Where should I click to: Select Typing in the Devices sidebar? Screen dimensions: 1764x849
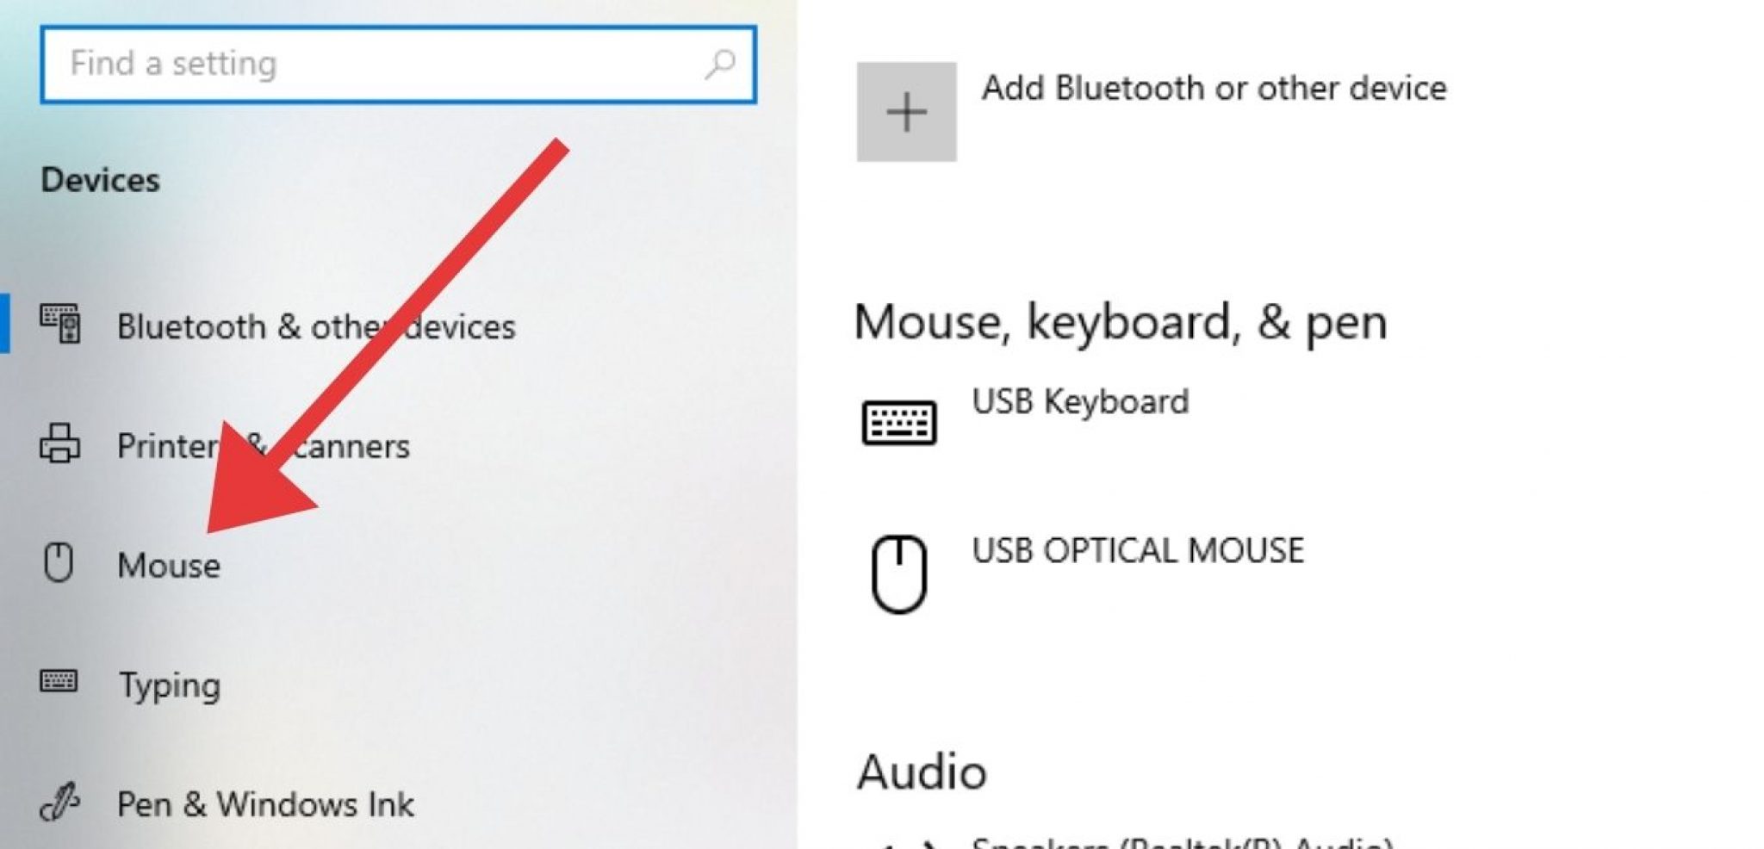click(170, 685)
